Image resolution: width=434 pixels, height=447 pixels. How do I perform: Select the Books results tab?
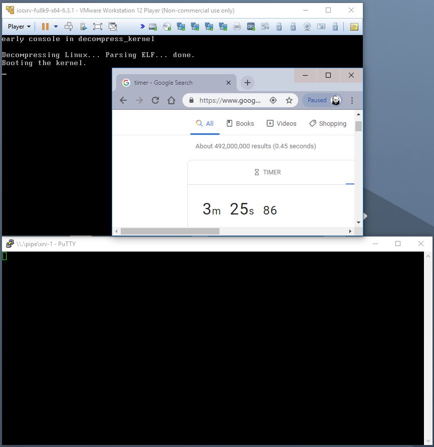(x=240, y=123)
